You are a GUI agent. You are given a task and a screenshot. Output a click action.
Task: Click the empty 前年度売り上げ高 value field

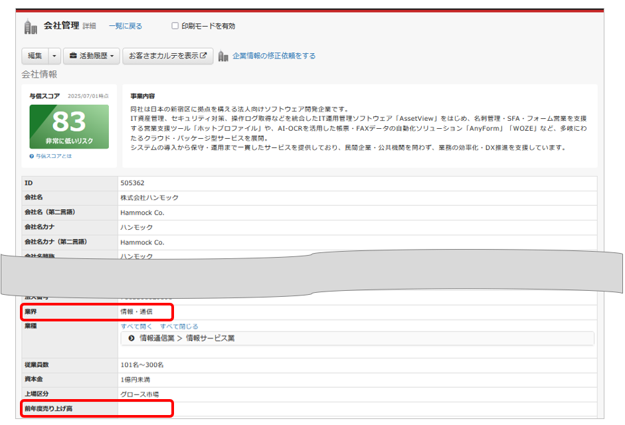pyautogui.click(x=357, y=408)
